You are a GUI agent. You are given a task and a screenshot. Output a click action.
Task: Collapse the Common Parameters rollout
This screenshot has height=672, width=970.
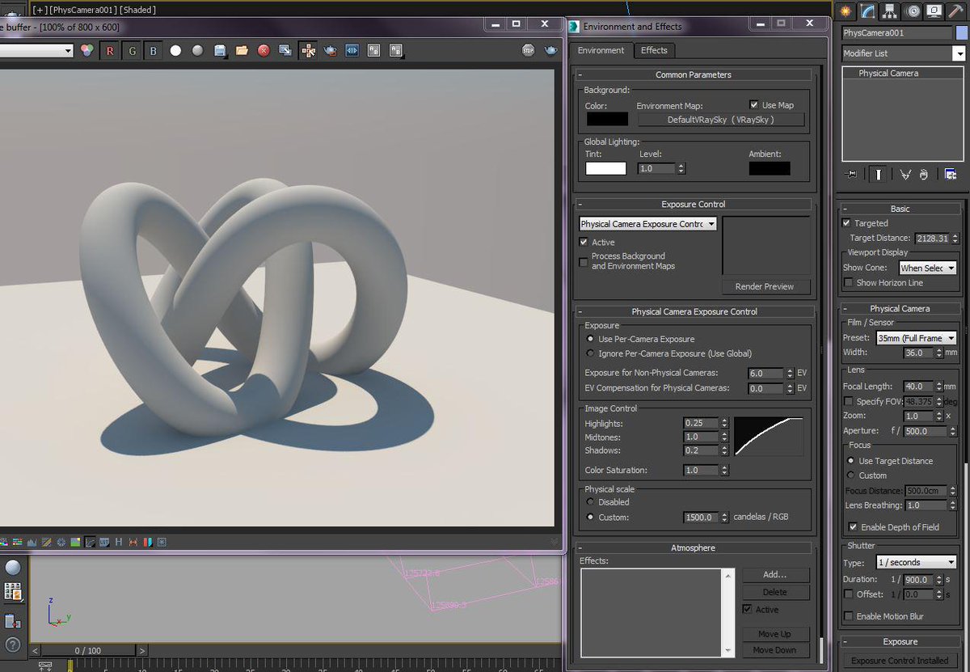(x=693, y=74)
